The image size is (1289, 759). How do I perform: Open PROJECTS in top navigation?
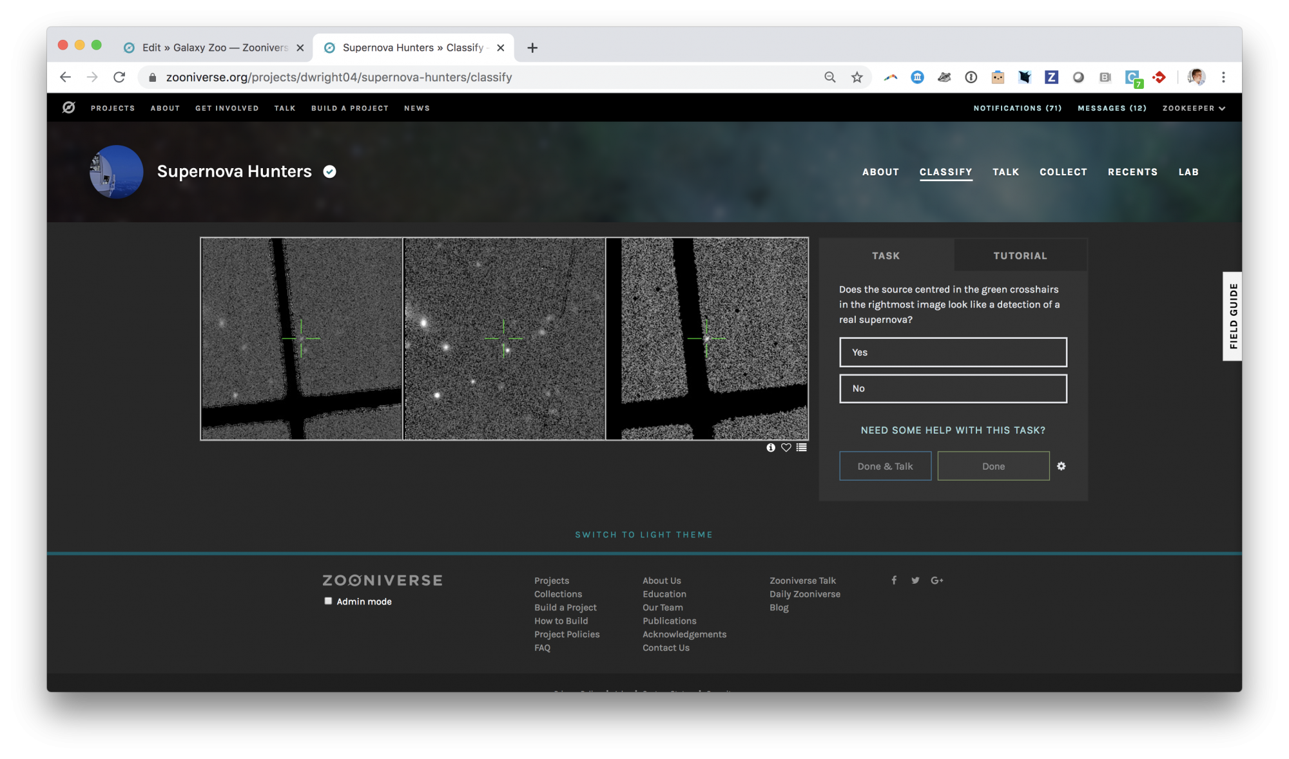click(x=113, y=108)
